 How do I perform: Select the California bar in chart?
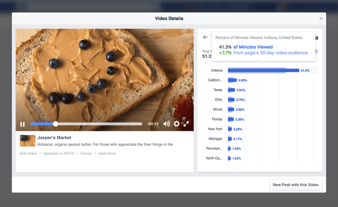pos(232,80)
